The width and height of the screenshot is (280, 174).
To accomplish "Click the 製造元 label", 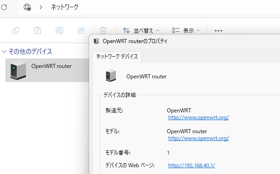I will pos(114,111).
